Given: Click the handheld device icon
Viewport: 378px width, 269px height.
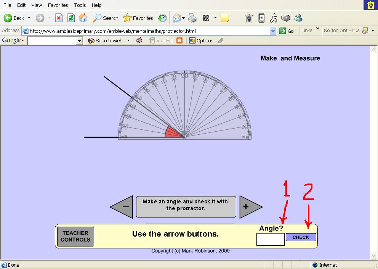Looking at the screenshot, I should 261,18.
